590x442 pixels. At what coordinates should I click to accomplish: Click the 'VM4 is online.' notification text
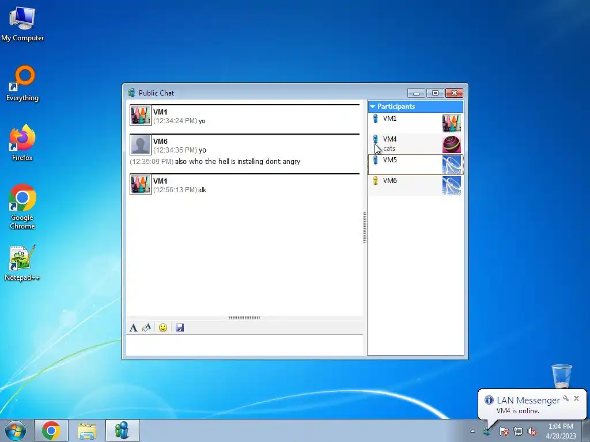(x=518, y=411)
